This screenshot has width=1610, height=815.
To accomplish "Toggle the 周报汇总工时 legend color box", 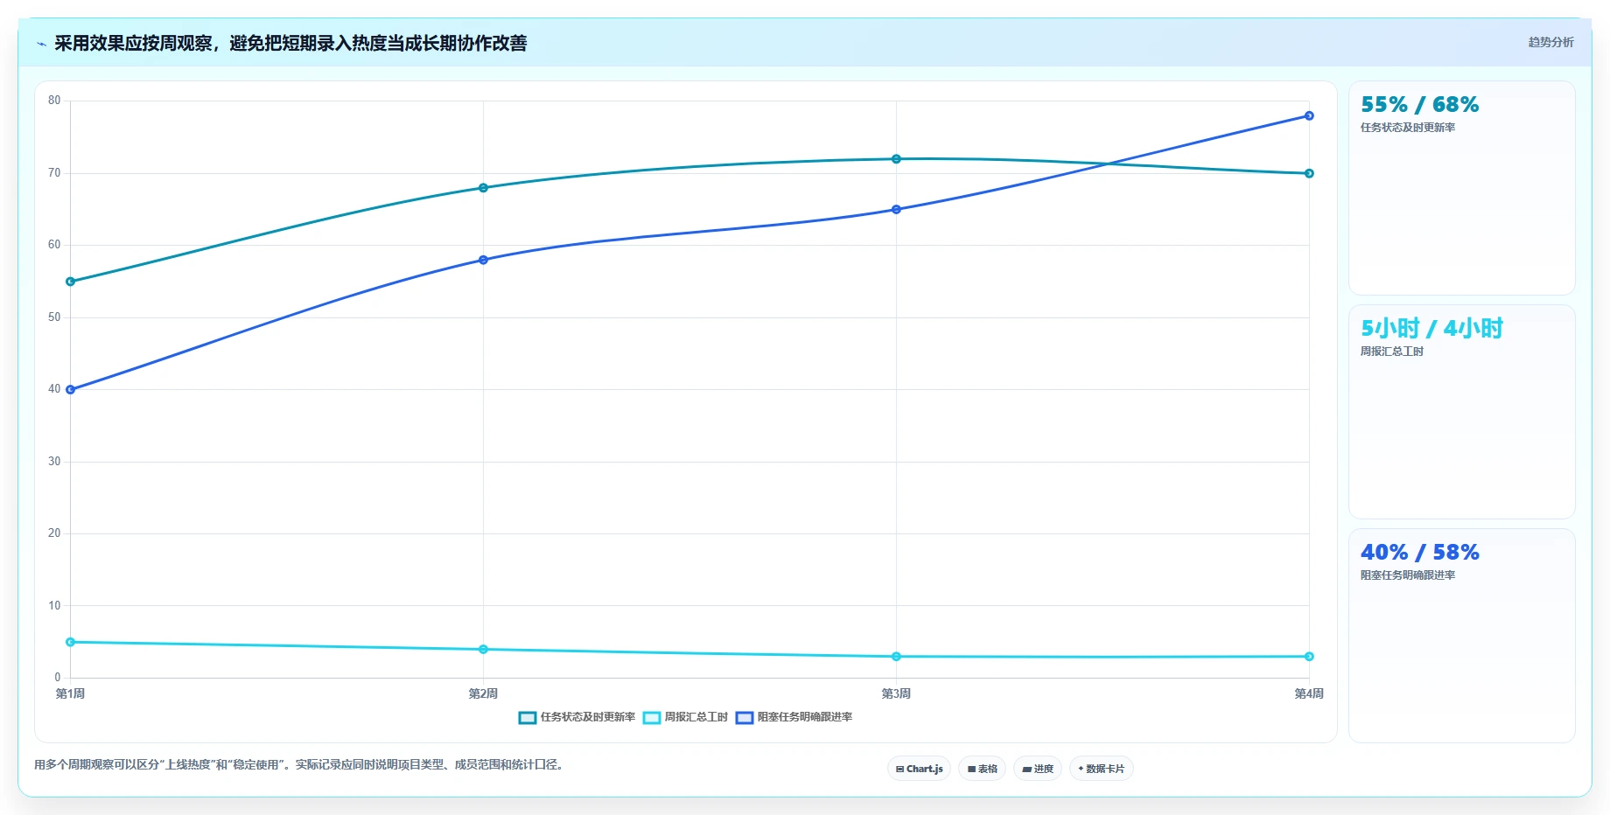I will click(652, 718).
